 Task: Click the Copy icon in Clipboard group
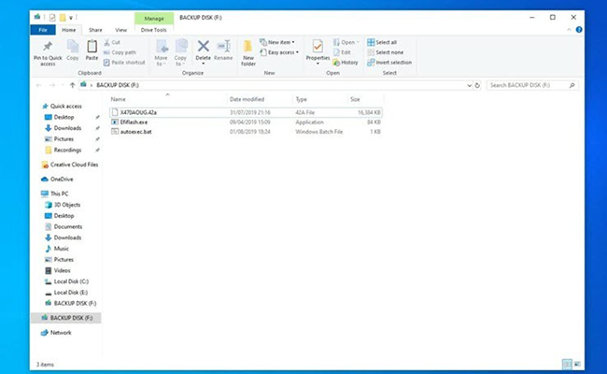[73, 47]
